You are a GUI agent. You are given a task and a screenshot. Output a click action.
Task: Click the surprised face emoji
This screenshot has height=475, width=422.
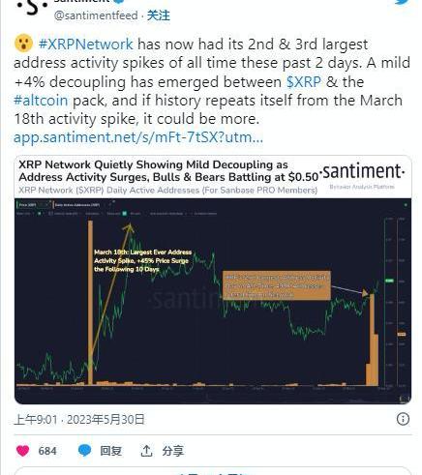pyautogui.click(x=23, y=44)
